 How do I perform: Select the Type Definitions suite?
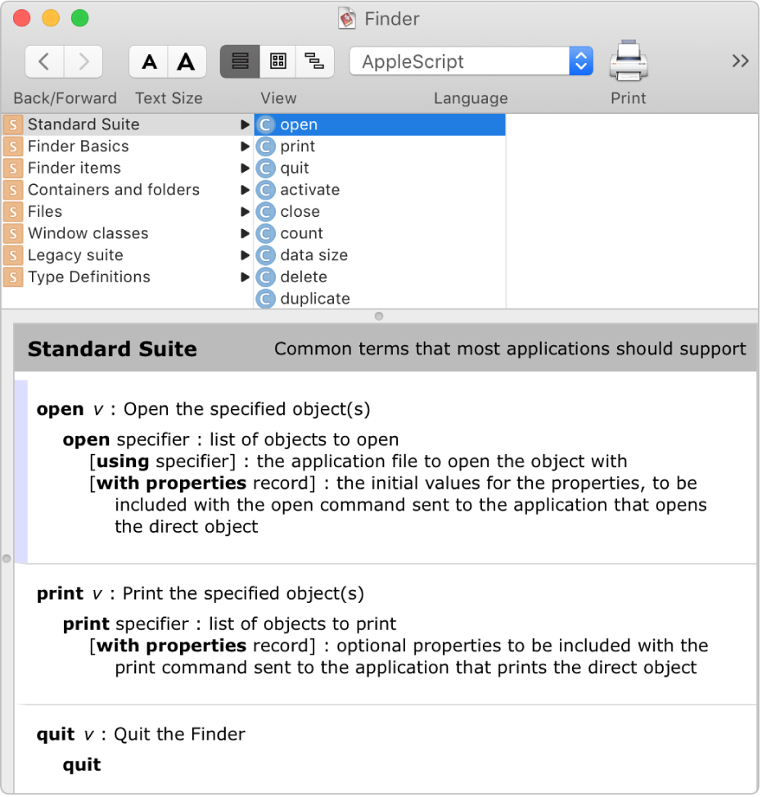pos(127,277)
